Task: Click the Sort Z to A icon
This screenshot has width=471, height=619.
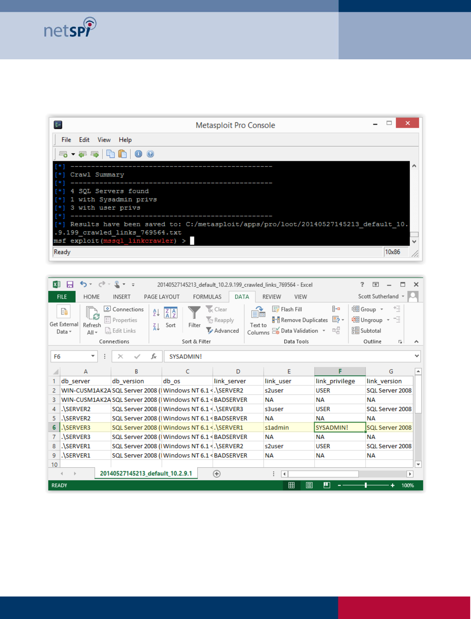Action: click(x=156, y=326)
